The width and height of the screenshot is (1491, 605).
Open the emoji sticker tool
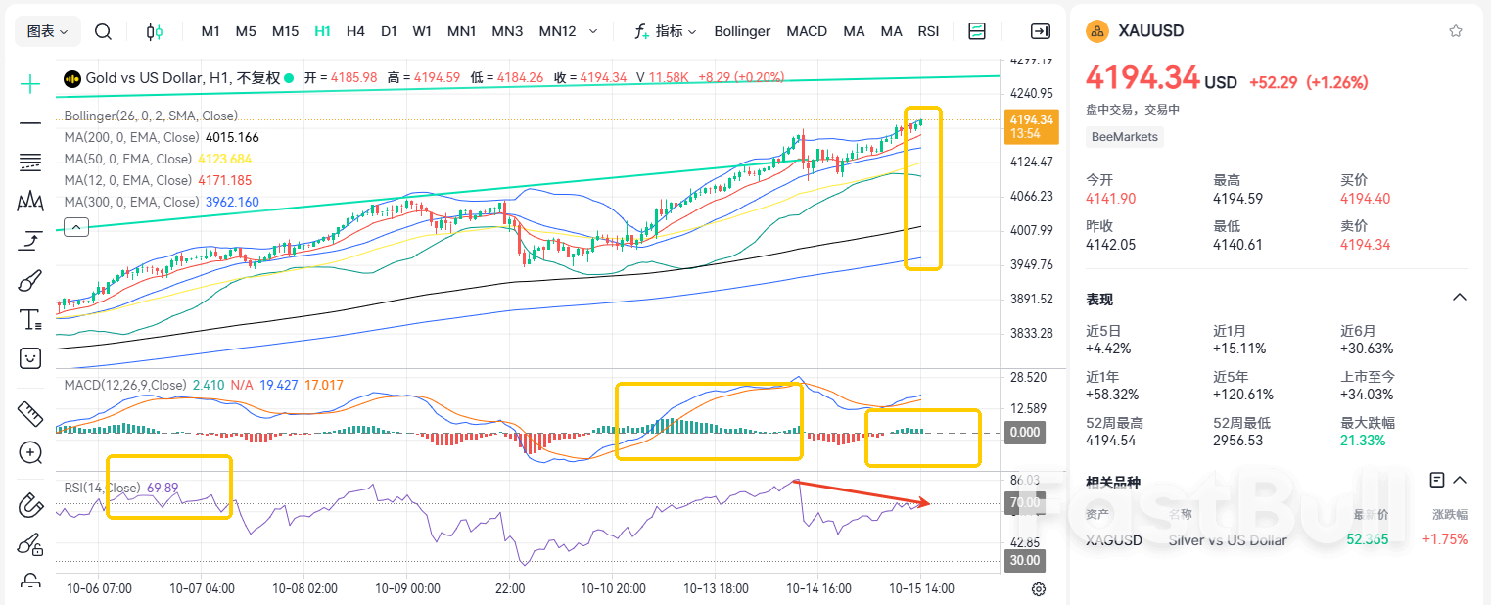pyautogui.click(x=30, y=358)
